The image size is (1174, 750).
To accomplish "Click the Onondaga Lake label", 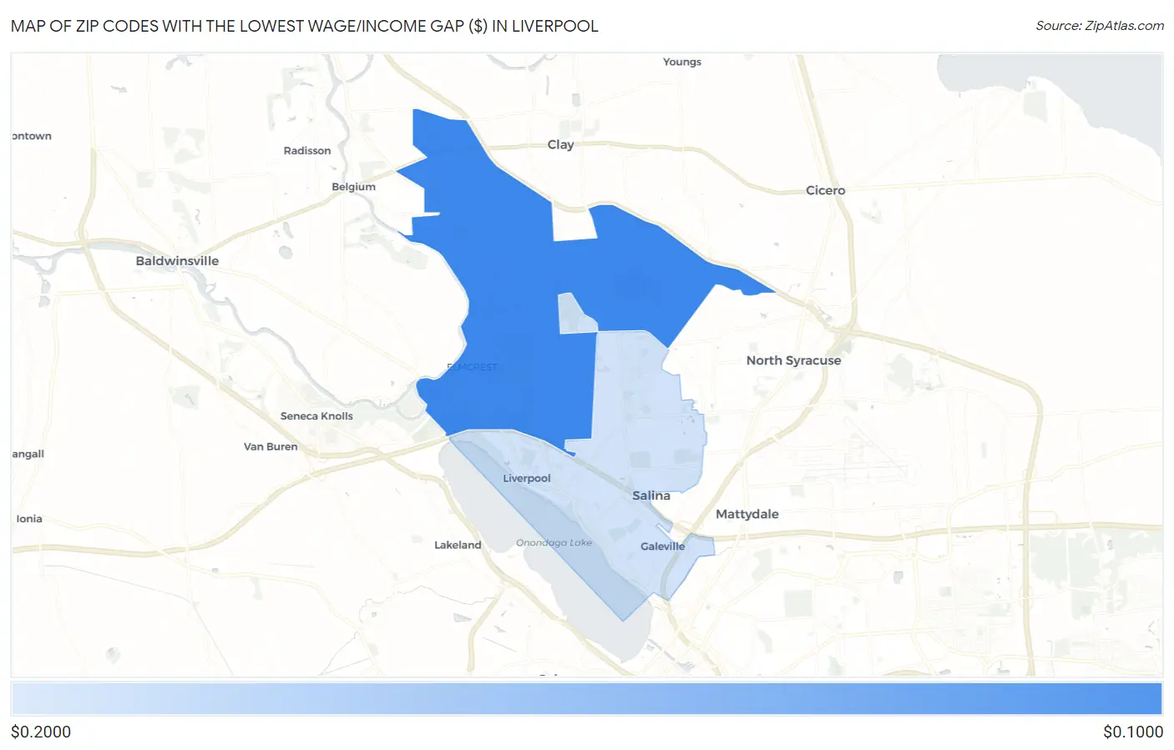I will (554, 542).
